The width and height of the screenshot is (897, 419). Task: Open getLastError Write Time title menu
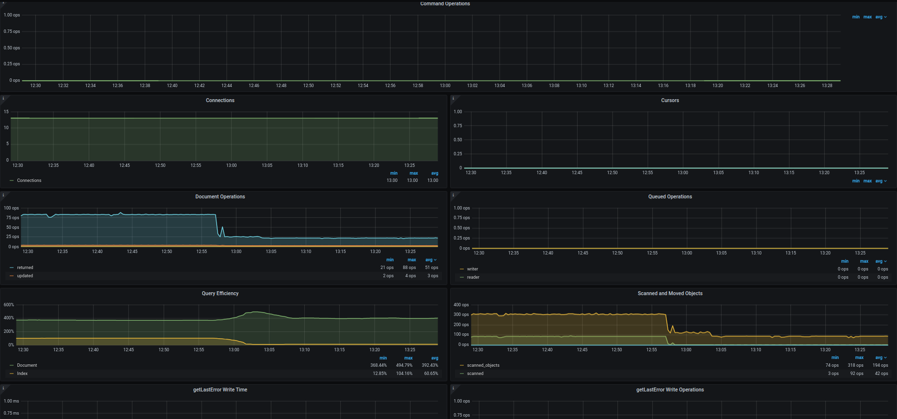[220, 389]
